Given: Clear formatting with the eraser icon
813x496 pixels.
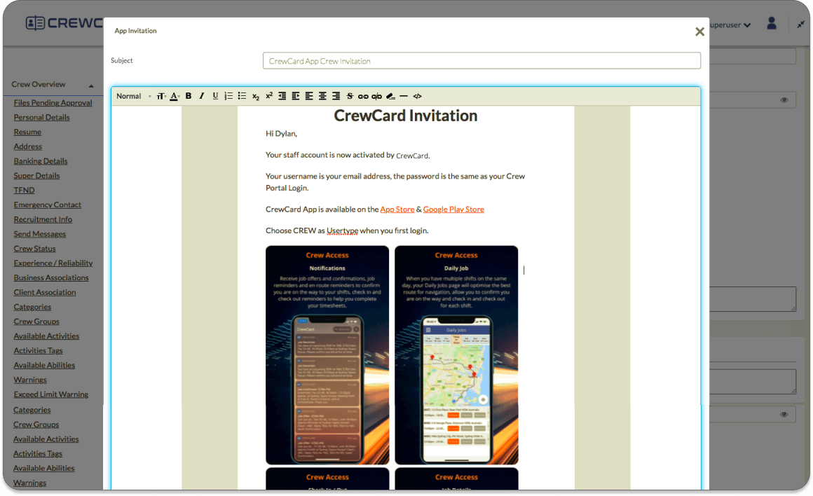Looking at the screenshot, I should (x=390, y=97).
